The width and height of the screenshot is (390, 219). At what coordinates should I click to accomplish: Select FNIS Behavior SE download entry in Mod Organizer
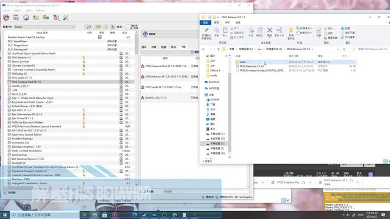click(169, 77)
